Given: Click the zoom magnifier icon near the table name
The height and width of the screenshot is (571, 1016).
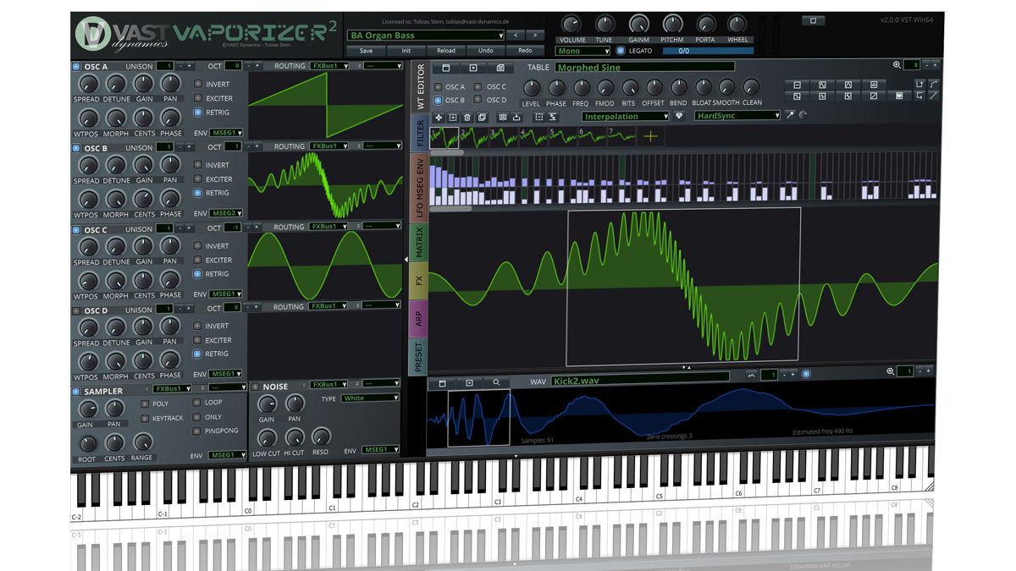Looking at the screenshot, I should [x=897, y=64].
